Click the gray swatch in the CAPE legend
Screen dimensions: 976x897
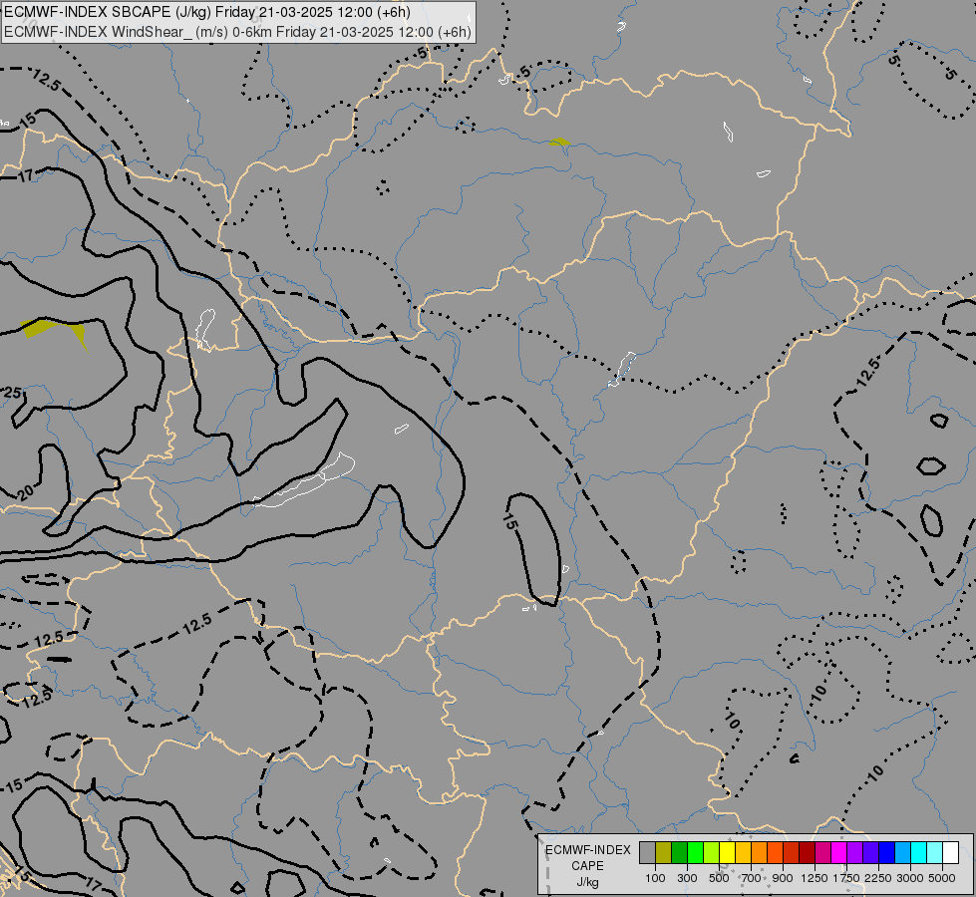pyautogui.click(x=647, y=853)
